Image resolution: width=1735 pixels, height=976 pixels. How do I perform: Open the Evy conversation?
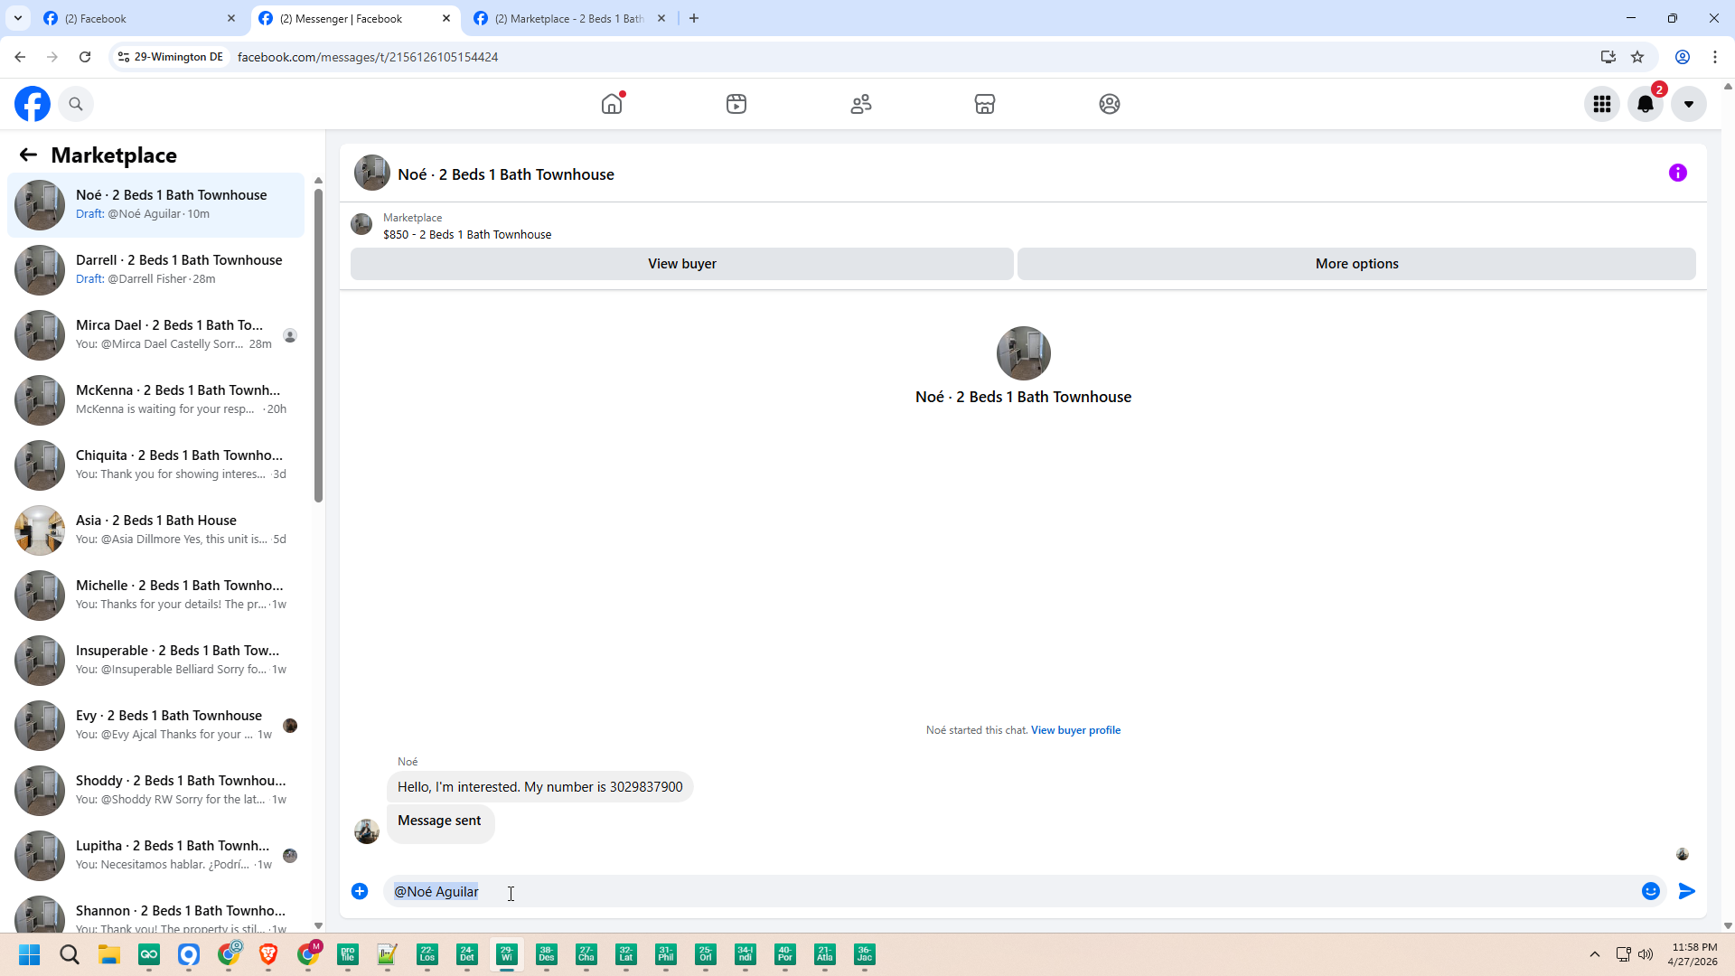(156, 726)
